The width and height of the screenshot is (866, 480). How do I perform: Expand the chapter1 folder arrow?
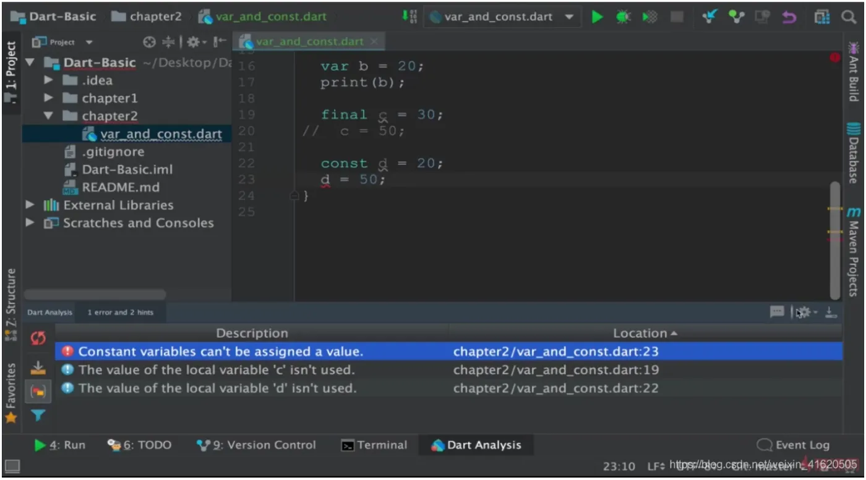click(48, 98)
